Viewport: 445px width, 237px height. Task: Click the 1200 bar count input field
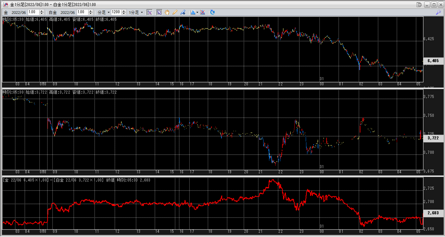point(116,12)
